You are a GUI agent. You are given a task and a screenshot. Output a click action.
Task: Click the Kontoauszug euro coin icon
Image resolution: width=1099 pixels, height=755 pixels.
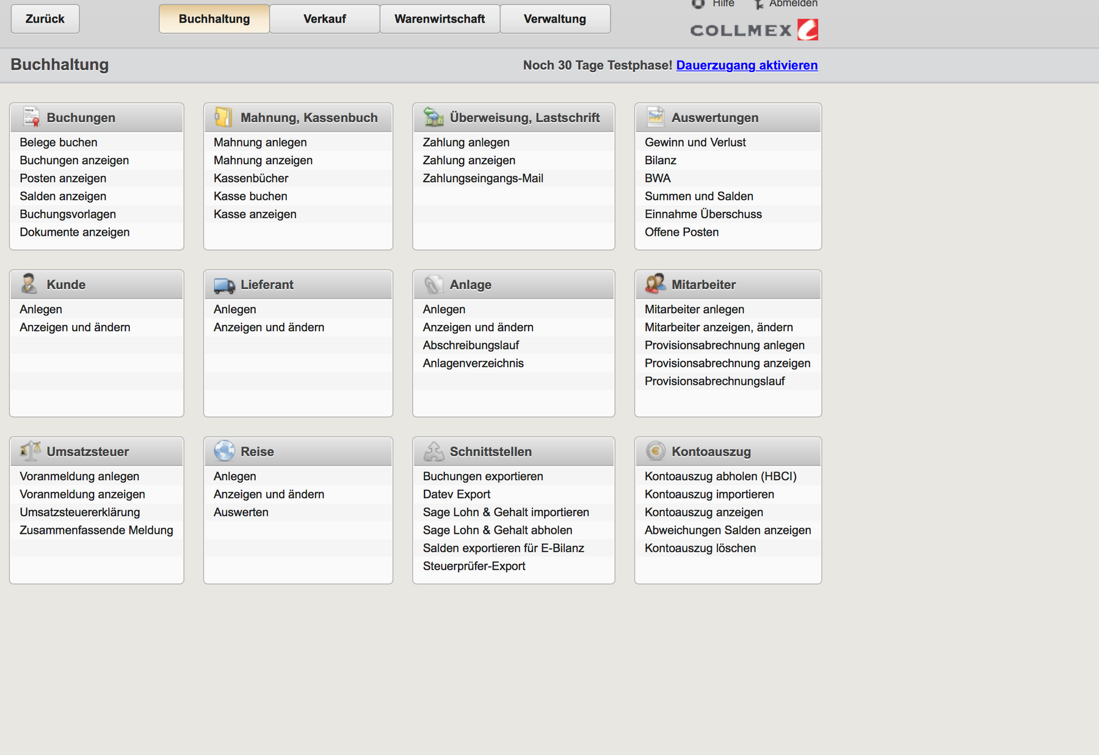coord(655,451)
